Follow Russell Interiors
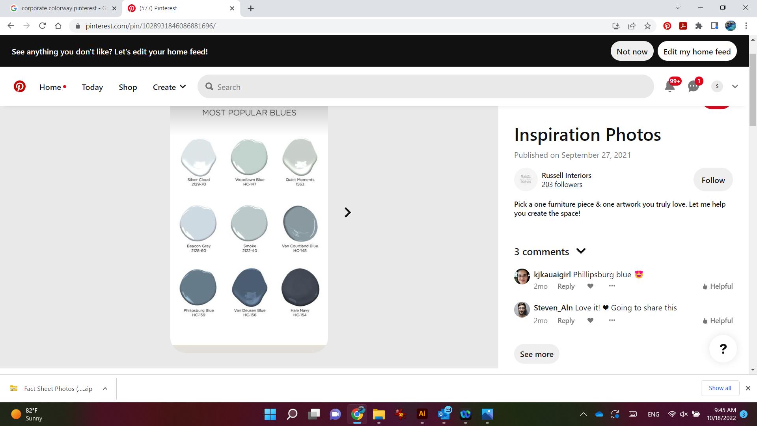The image size is (757, 426). pyautogui.click(x=713, y=180)
